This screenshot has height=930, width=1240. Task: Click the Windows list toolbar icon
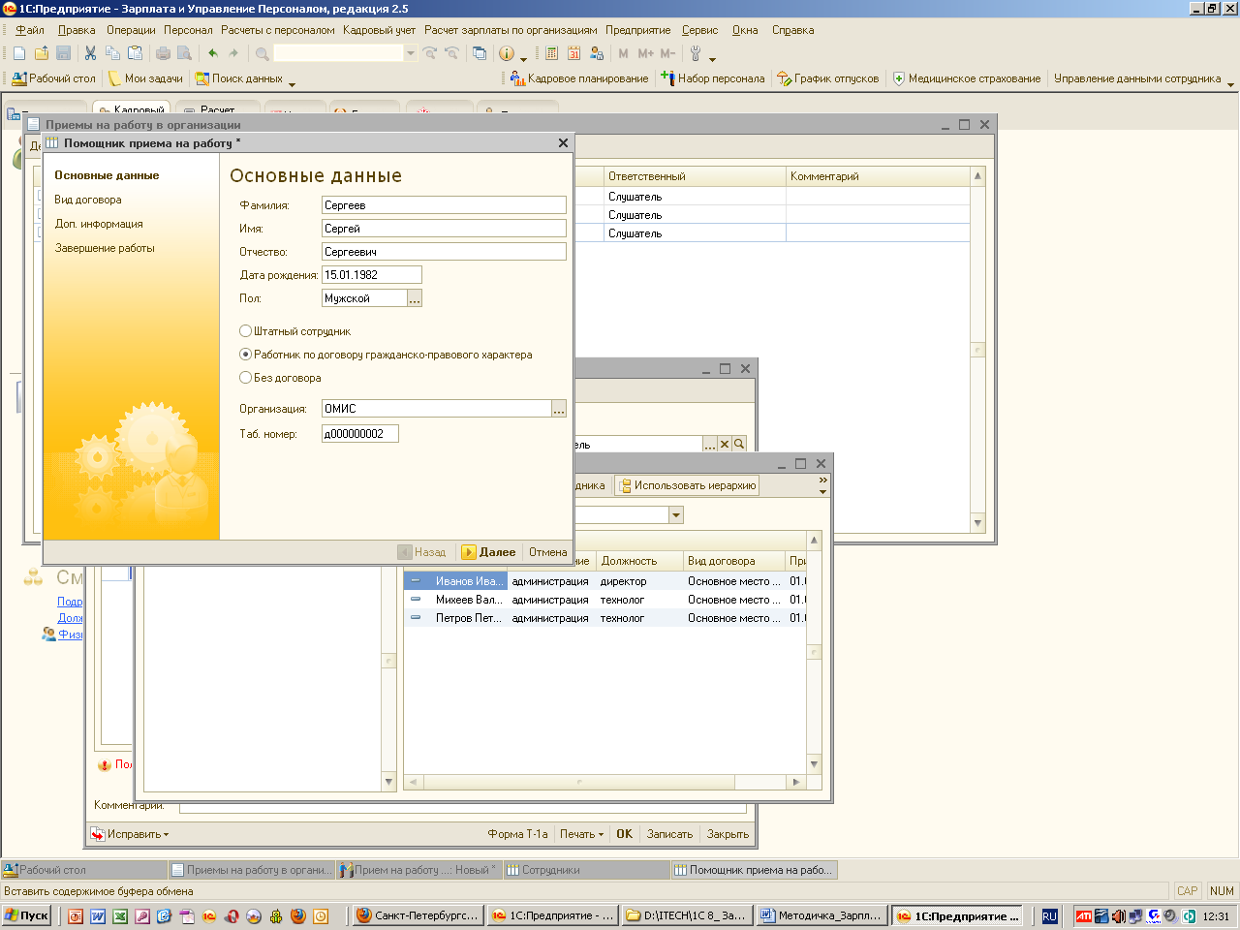point(480,53)
